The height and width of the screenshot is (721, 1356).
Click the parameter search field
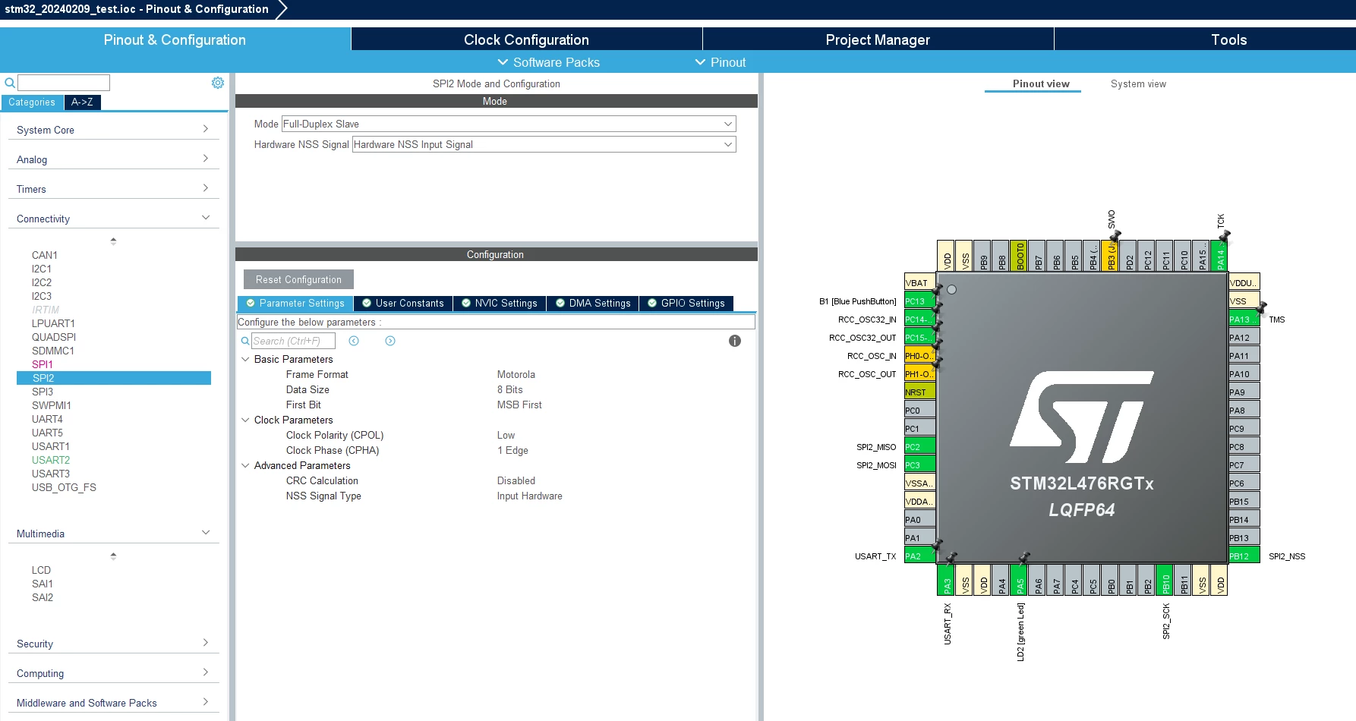(x=293, y=341)
